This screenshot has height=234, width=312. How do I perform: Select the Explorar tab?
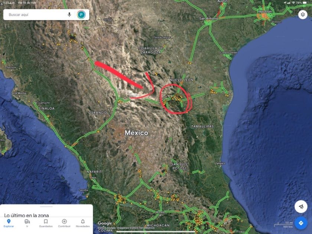[9, 223]
